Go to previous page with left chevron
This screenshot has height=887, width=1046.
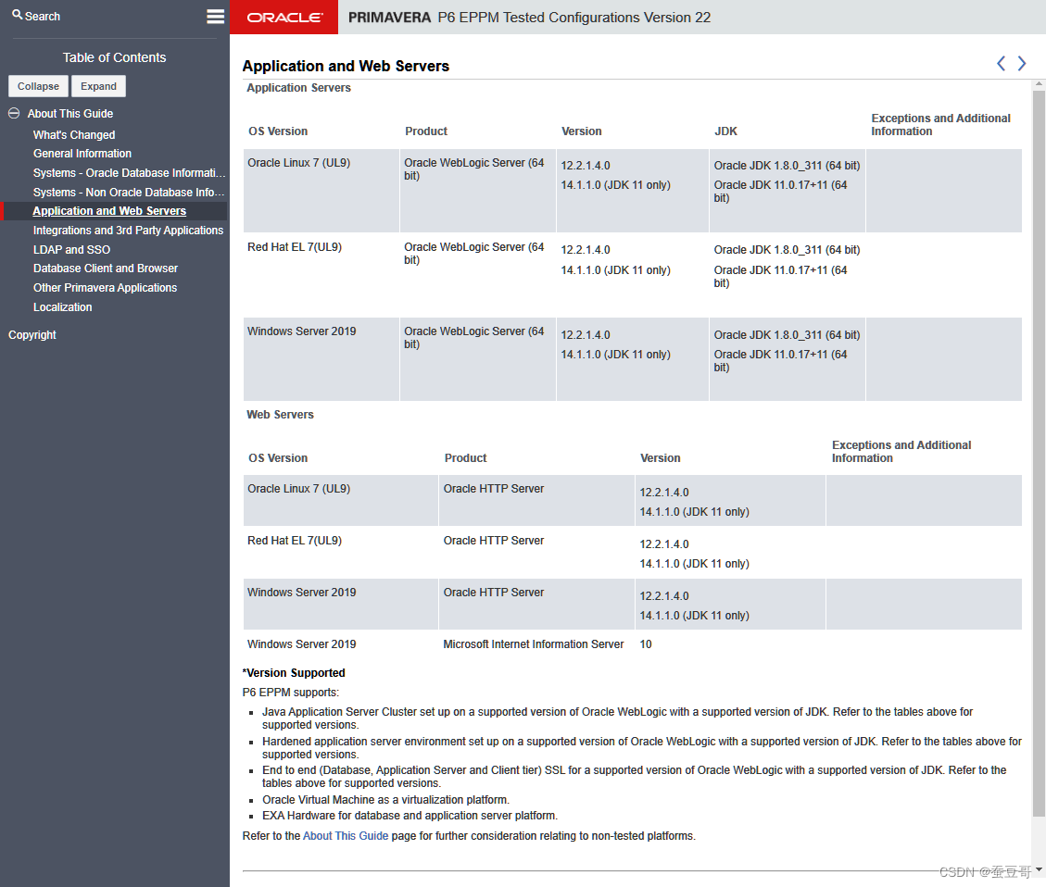click(x=1001, y=63)
